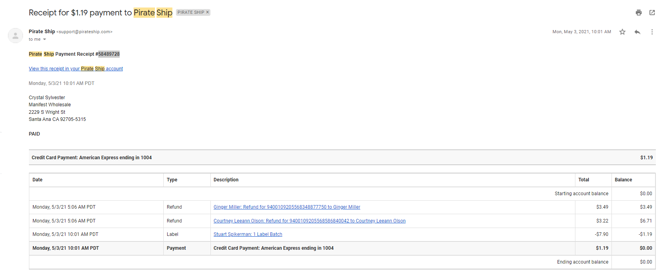Reply to the email with arrow icon
Image resolution: width=663 pixels, height=277 pixels.
click(637, 32)
